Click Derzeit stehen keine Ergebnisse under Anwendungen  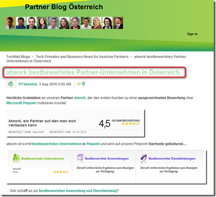(x=105, y=169)
